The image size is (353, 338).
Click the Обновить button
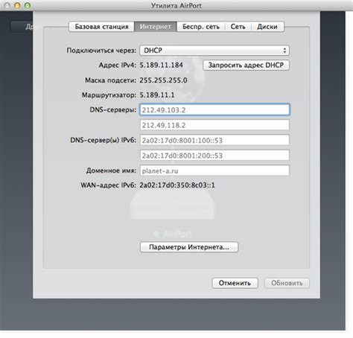287,283
